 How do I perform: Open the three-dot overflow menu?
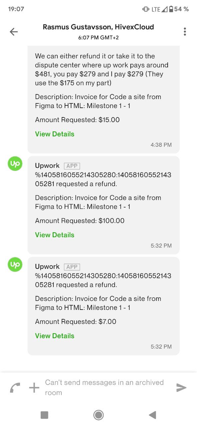click(x=185, y=32)
